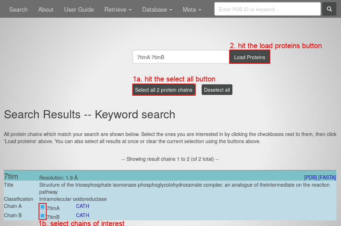Click the 7tim result heading
341x226 pixels.
(x=11, y=176)
